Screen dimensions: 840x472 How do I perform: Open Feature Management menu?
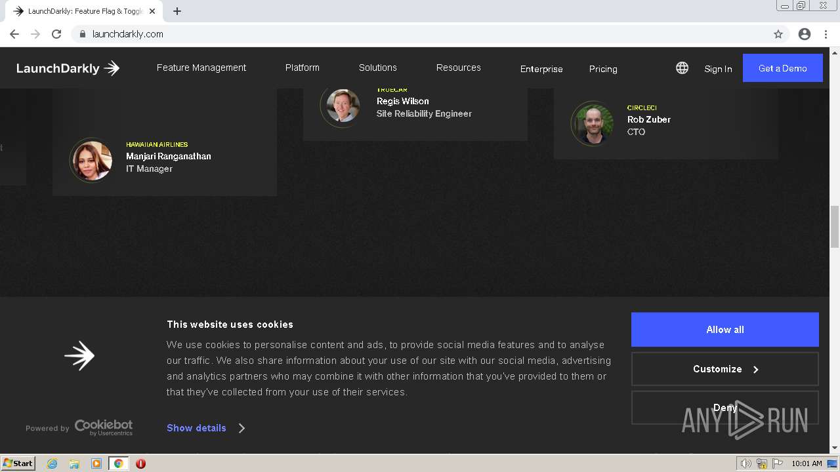click(201, 68)
